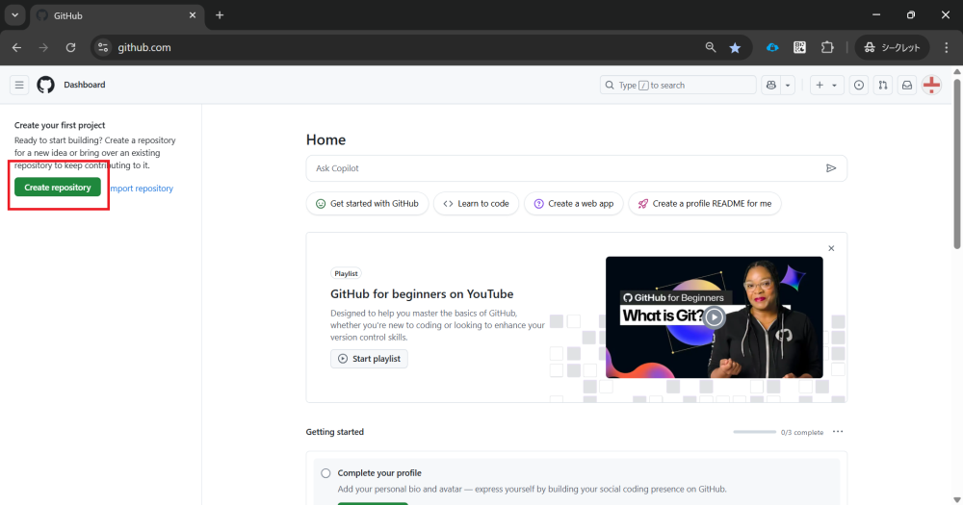This screenshot has height=505, width=963.
Task: Choose Create a profile README for me
Action: pos(705,204)
